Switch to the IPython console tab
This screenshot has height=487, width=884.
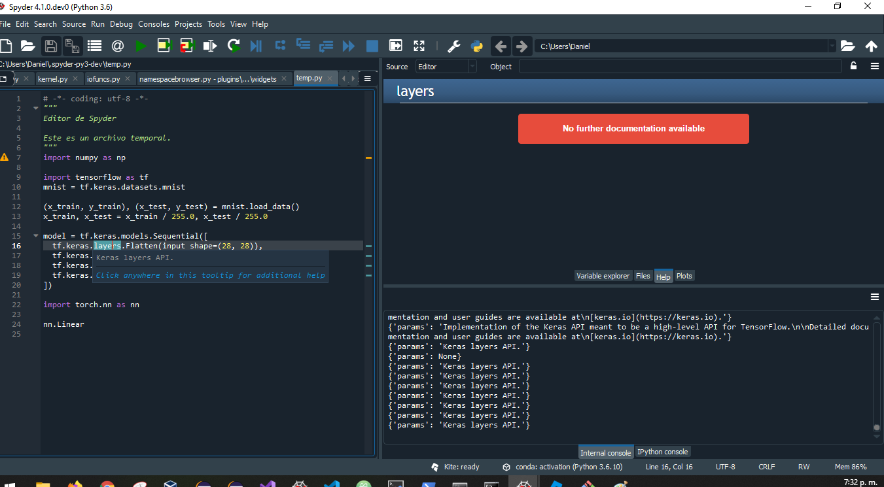(x=662, y=451)
